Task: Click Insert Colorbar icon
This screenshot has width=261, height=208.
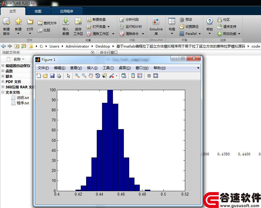Action: pyautogui.click(x=133, y=76)
